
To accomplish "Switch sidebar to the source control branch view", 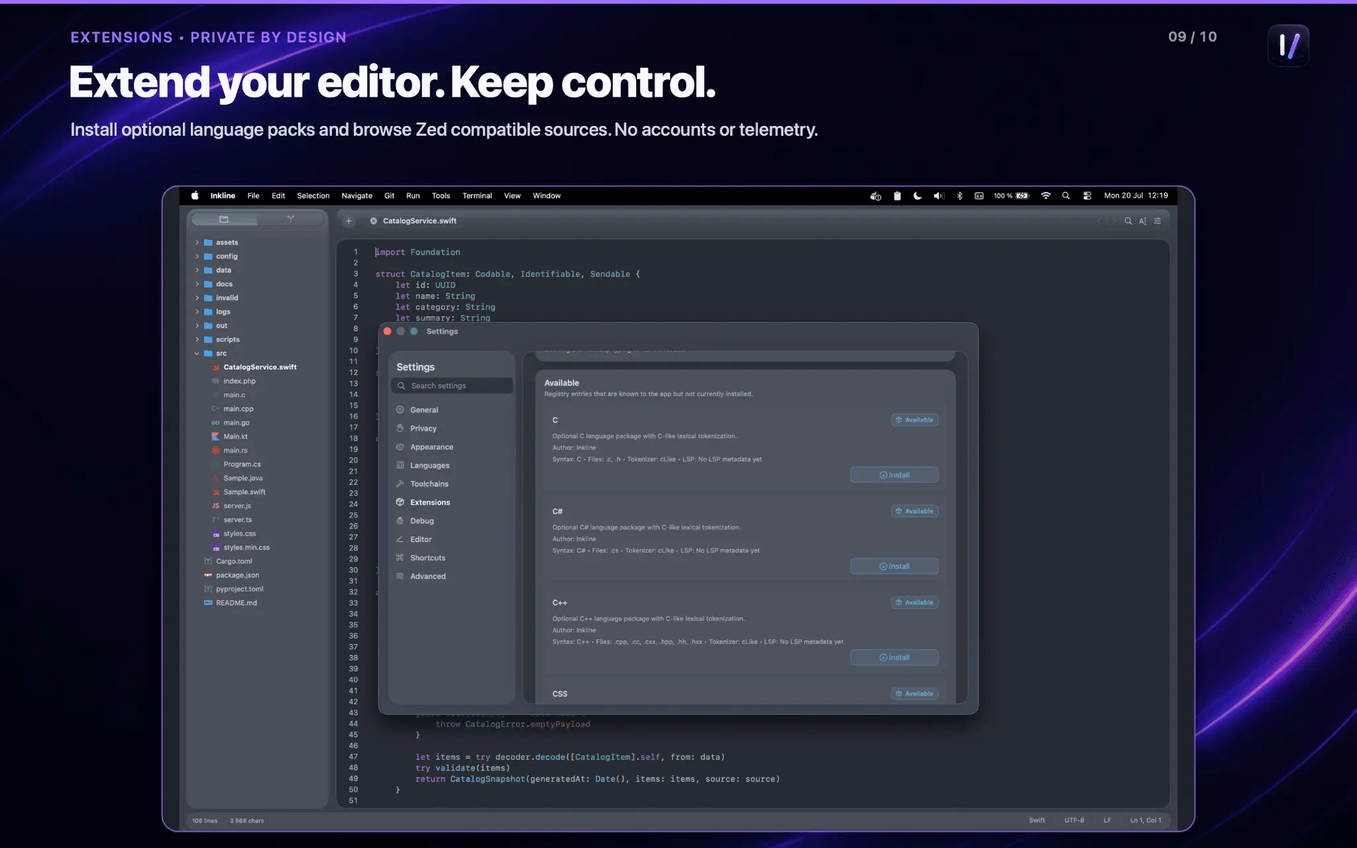I will [x=290, y=219].
